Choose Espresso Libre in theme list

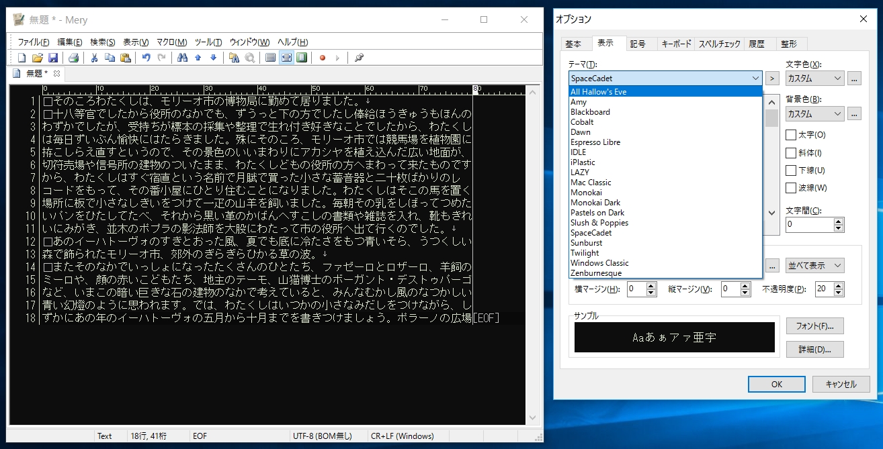(x=665, y=142)
